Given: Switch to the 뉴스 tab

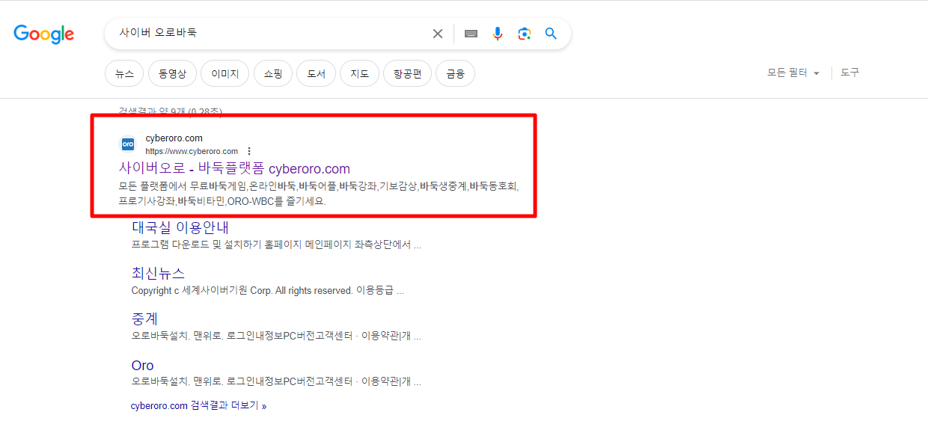Looking at the screenshot, I should [125, 73].
